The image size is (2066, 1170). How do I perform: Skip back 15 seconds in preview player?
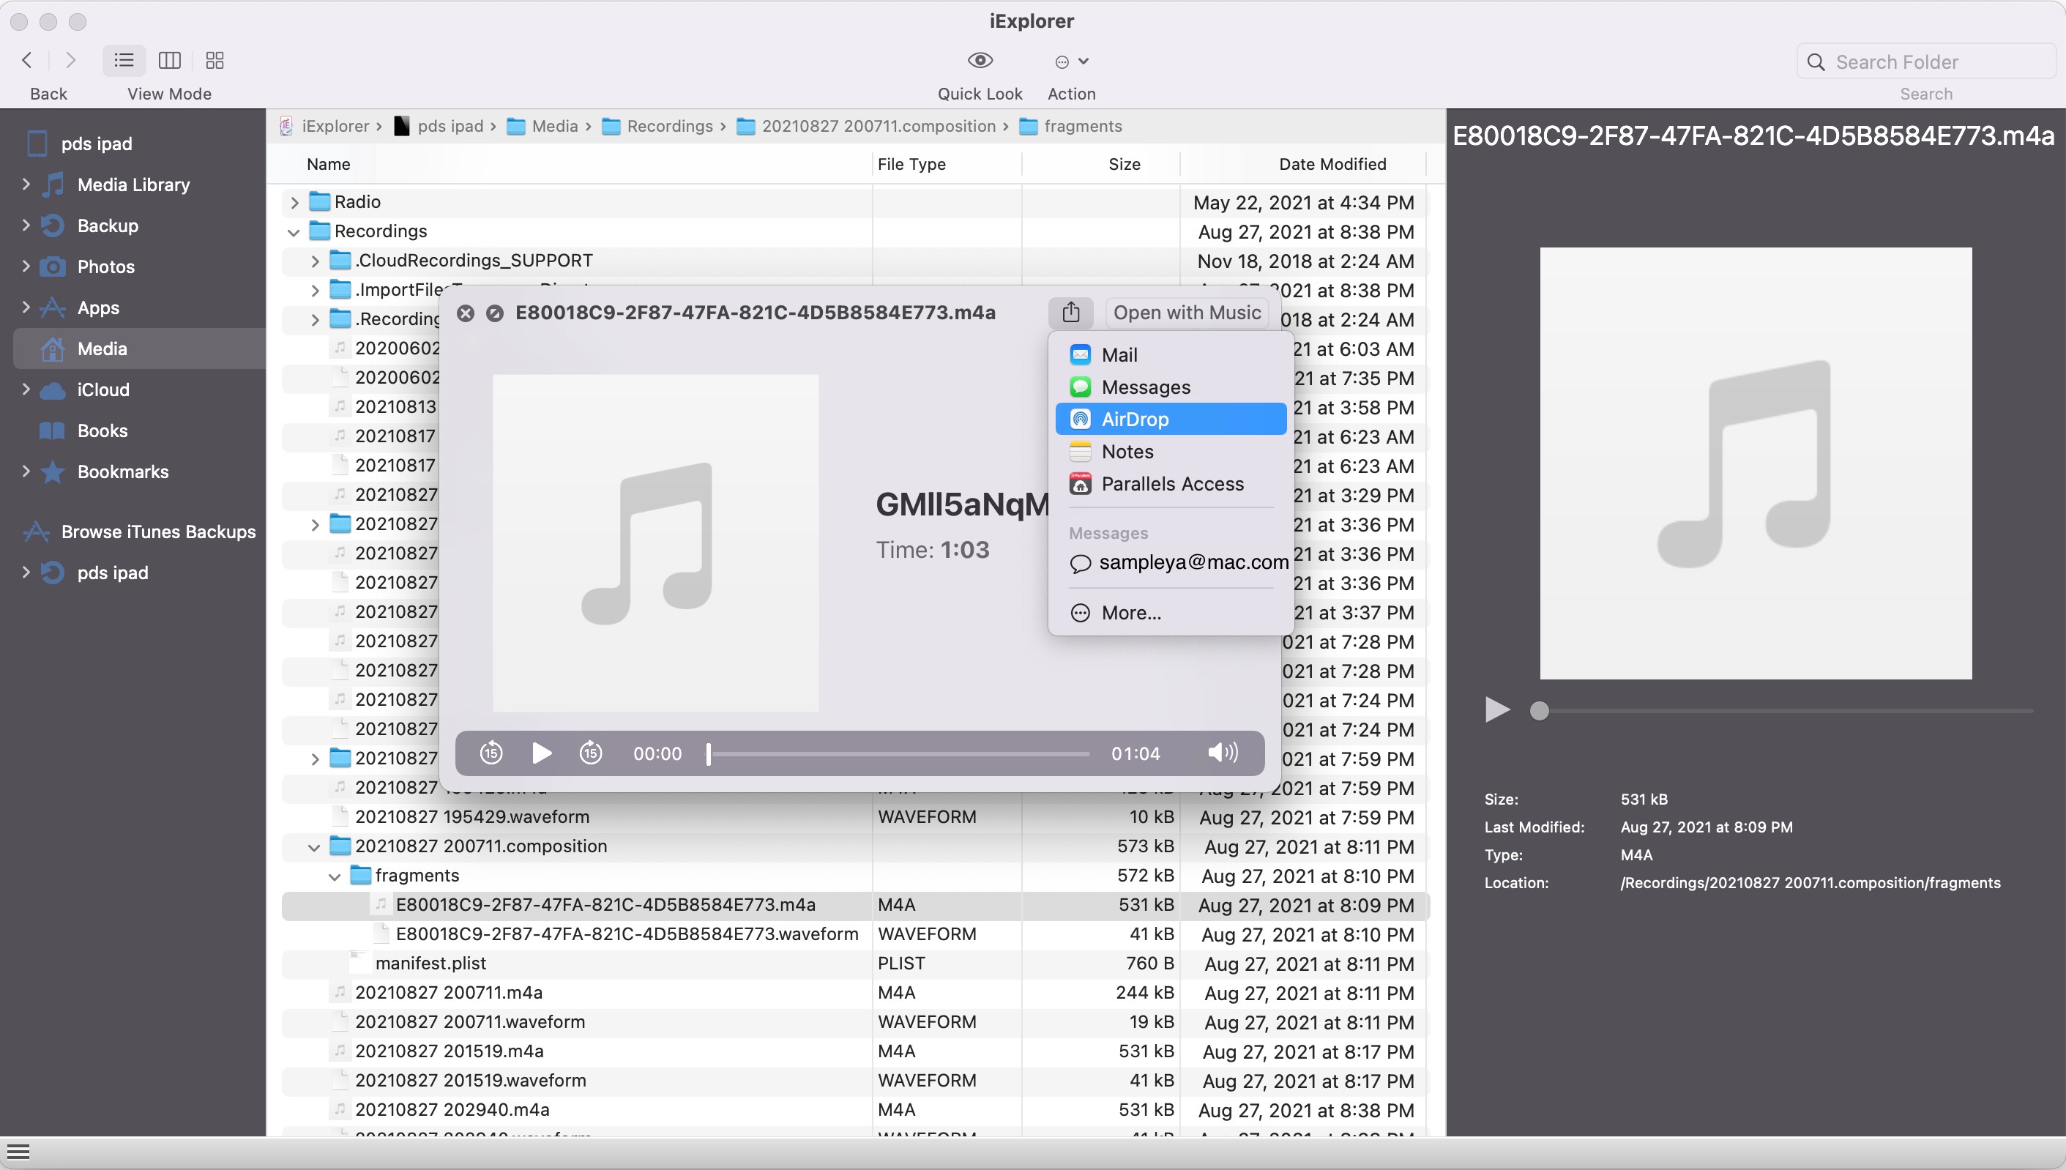point(491,753)
